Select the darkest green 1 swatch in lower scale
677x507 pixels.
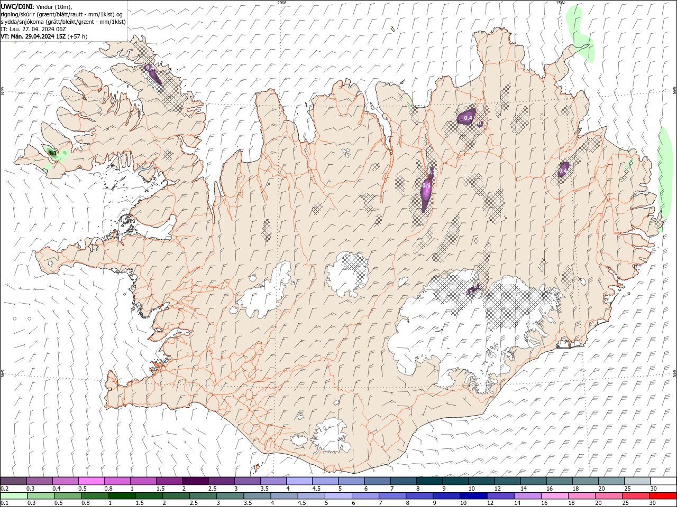click(x=122, y=496)
